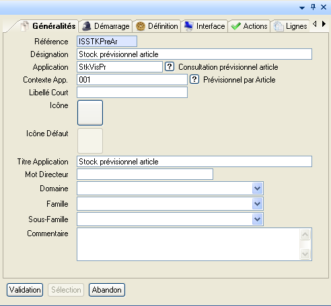Open the Démarrage tab
The image size is (331, 306).
[x=106, y=26]
